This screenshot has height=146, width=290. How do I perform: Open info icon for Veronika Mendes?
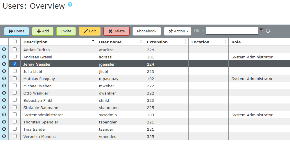[x=4, y=136]
